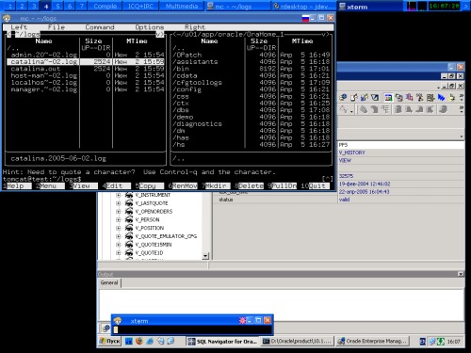Viewport: 471px width, 353px height.
Task: Open the Right menu in Midnight Commander
Action: (195, 27)
